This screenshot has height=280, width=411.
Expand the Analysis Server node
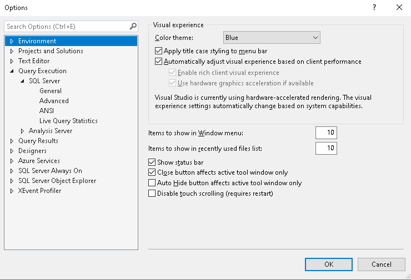coord(22,131)
